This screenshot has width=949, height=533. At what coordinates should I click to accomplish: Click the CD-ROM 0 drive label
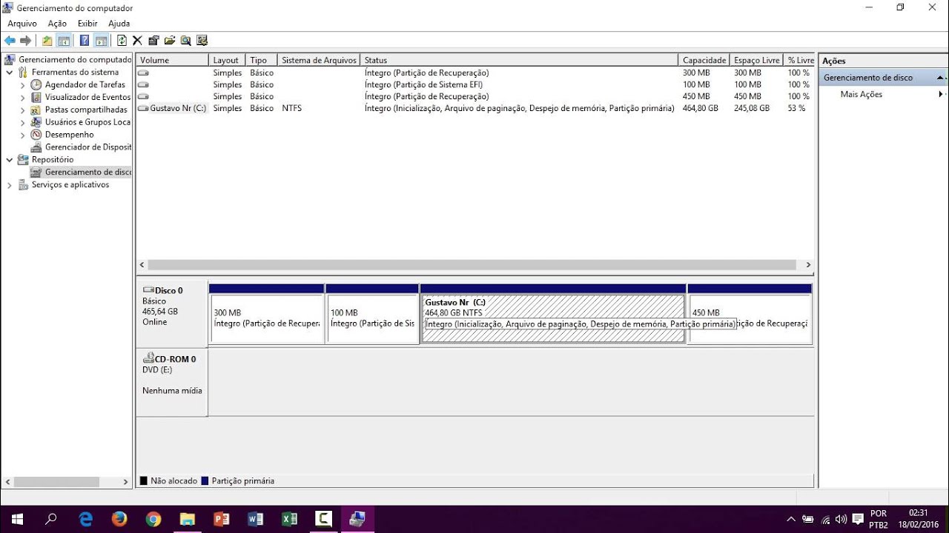[x=172, y=382]
